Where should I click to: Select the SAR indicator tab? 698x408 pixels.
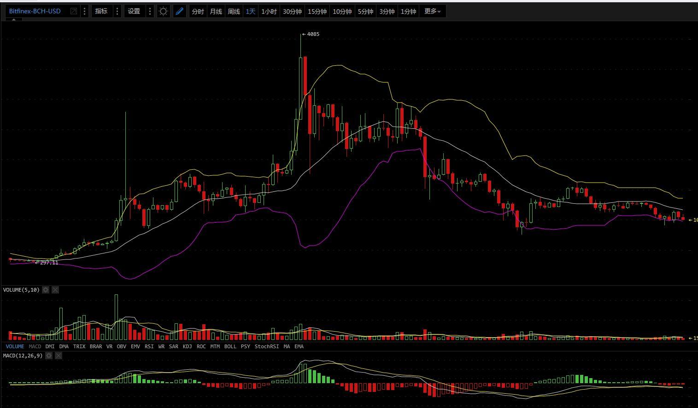(174, 346)
